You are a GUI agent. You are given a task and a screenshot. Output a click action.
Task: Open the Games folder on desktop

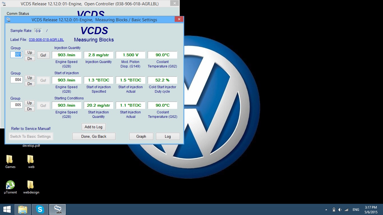[x=10, y=160]
